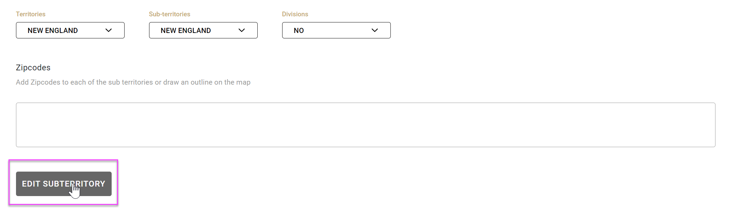
Task: Click the Sub-territories dropdown chevron arrow
Action: [242, 30]
